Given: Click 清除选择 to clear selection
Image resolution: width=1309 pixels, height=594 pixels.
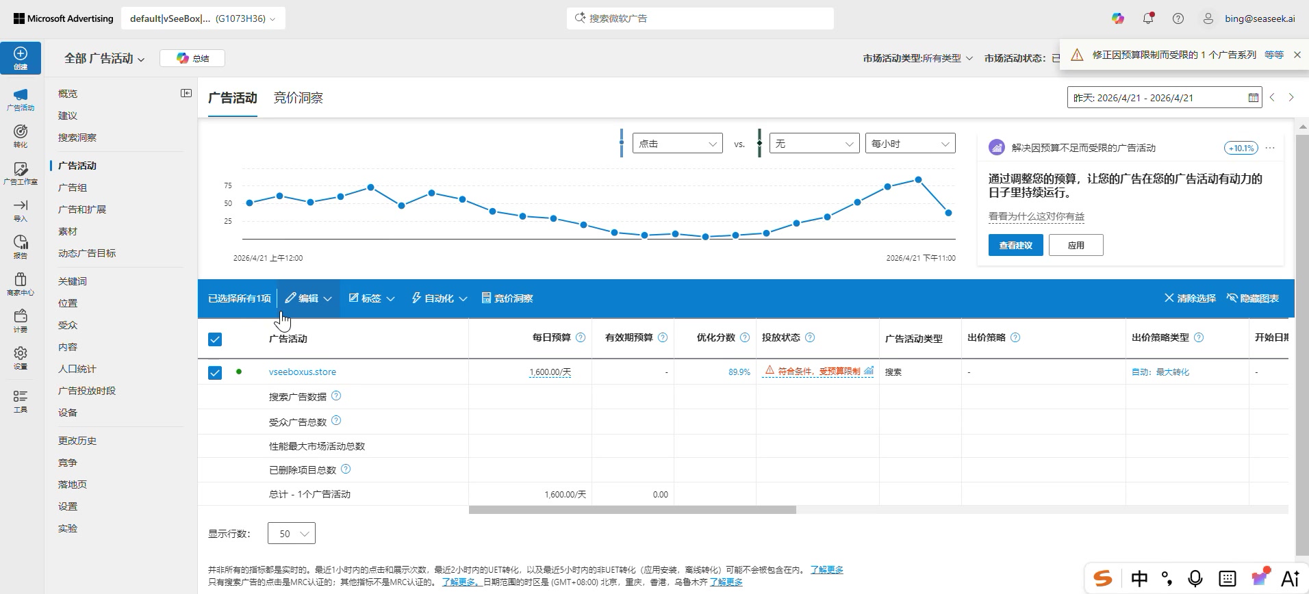Looking at the screenshot, I should pyautogui.click(x=1190, y=298).
